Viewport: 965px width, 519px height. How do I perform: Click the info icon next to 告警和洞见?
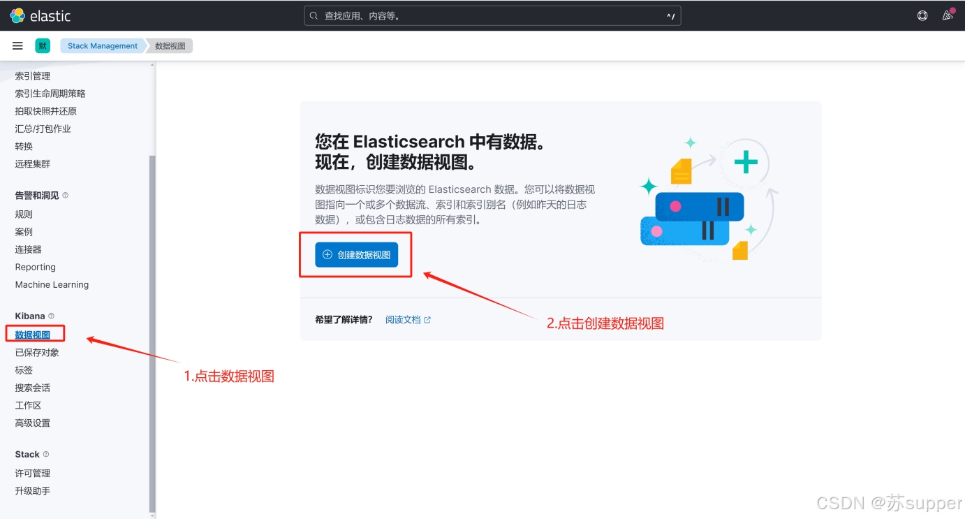[x=66, y=195]
